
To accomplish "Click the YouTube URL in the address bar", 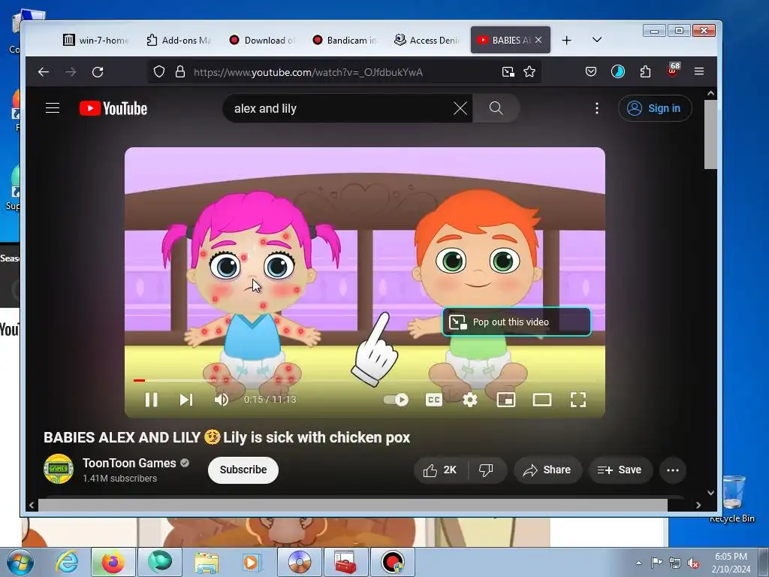I will click(x=308, y=73).
